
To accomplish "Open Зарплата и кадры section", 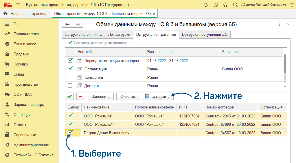I will [x=29, y=104].
